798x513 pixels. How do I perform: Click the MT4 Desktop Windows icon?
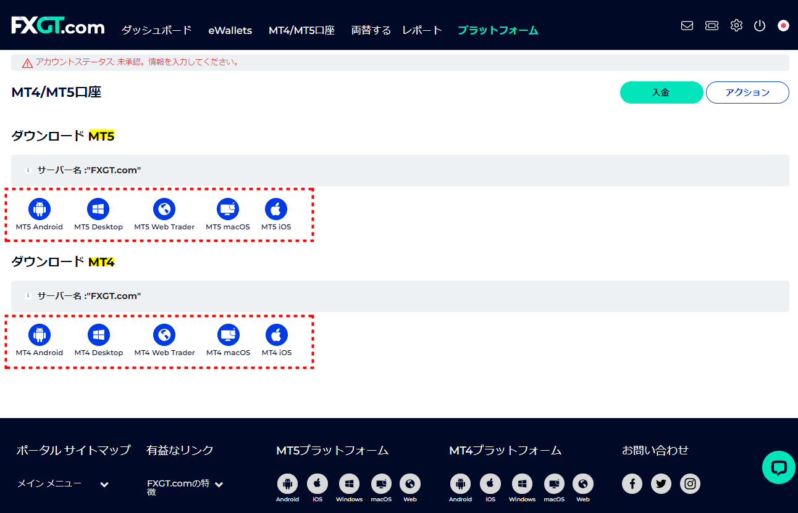pos(98,335)
